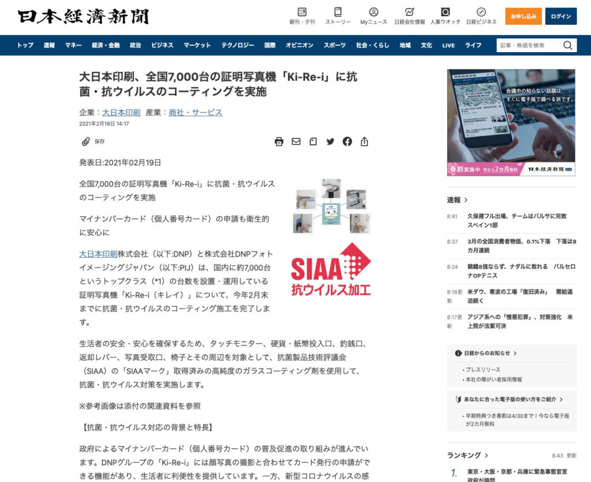Select the text 発表日:2021年02月19日

tap(120, 162)
